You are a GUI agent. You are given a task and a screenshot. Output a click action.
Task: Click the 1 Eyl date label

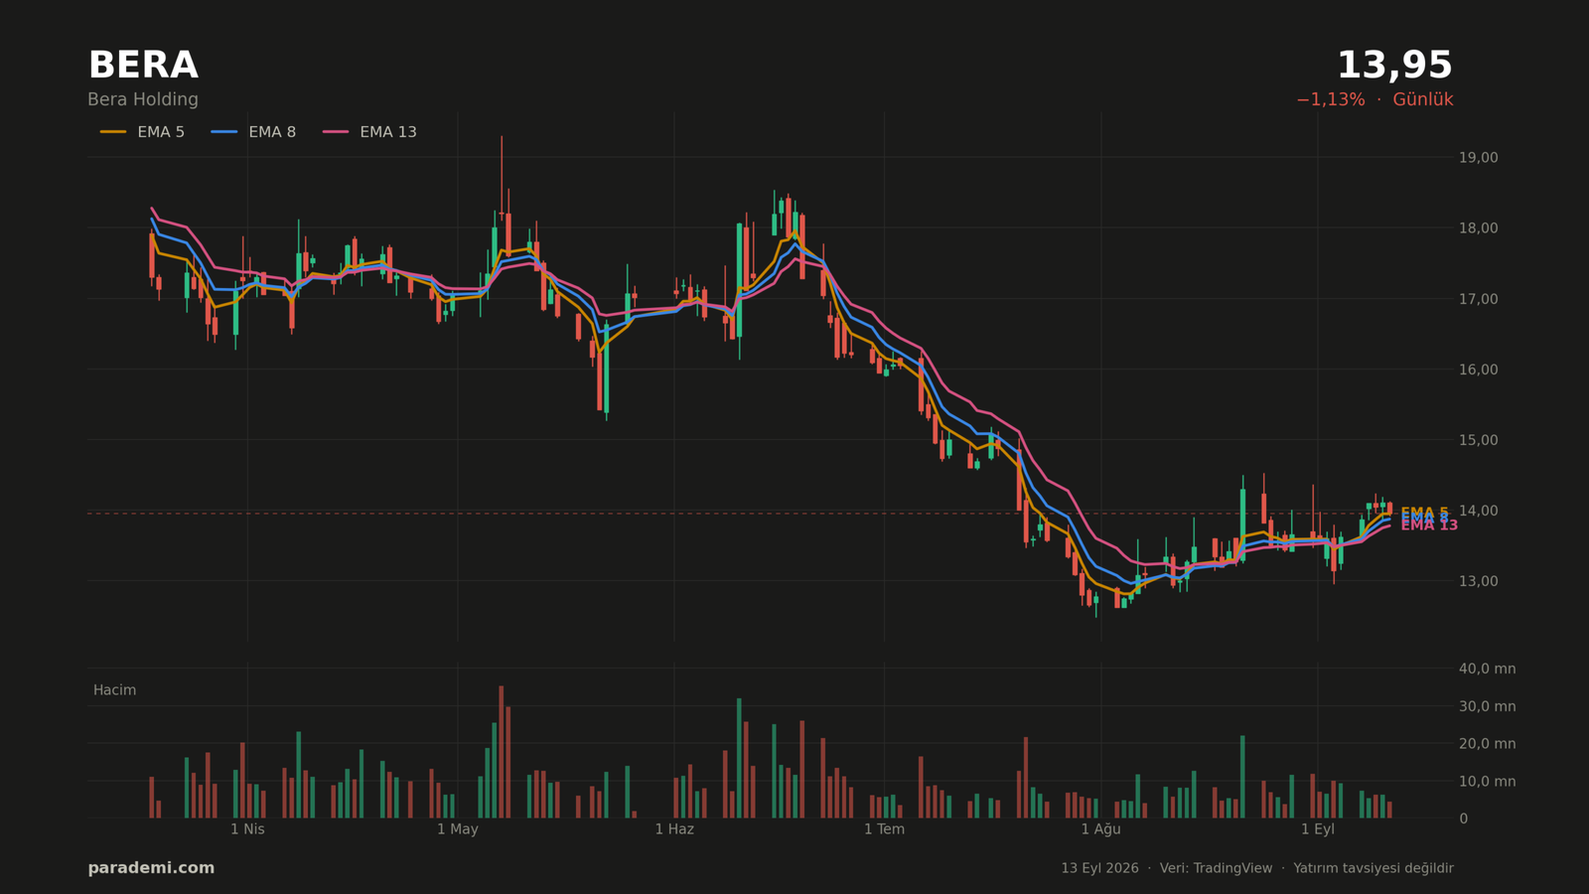click(x=1318, y=829)
